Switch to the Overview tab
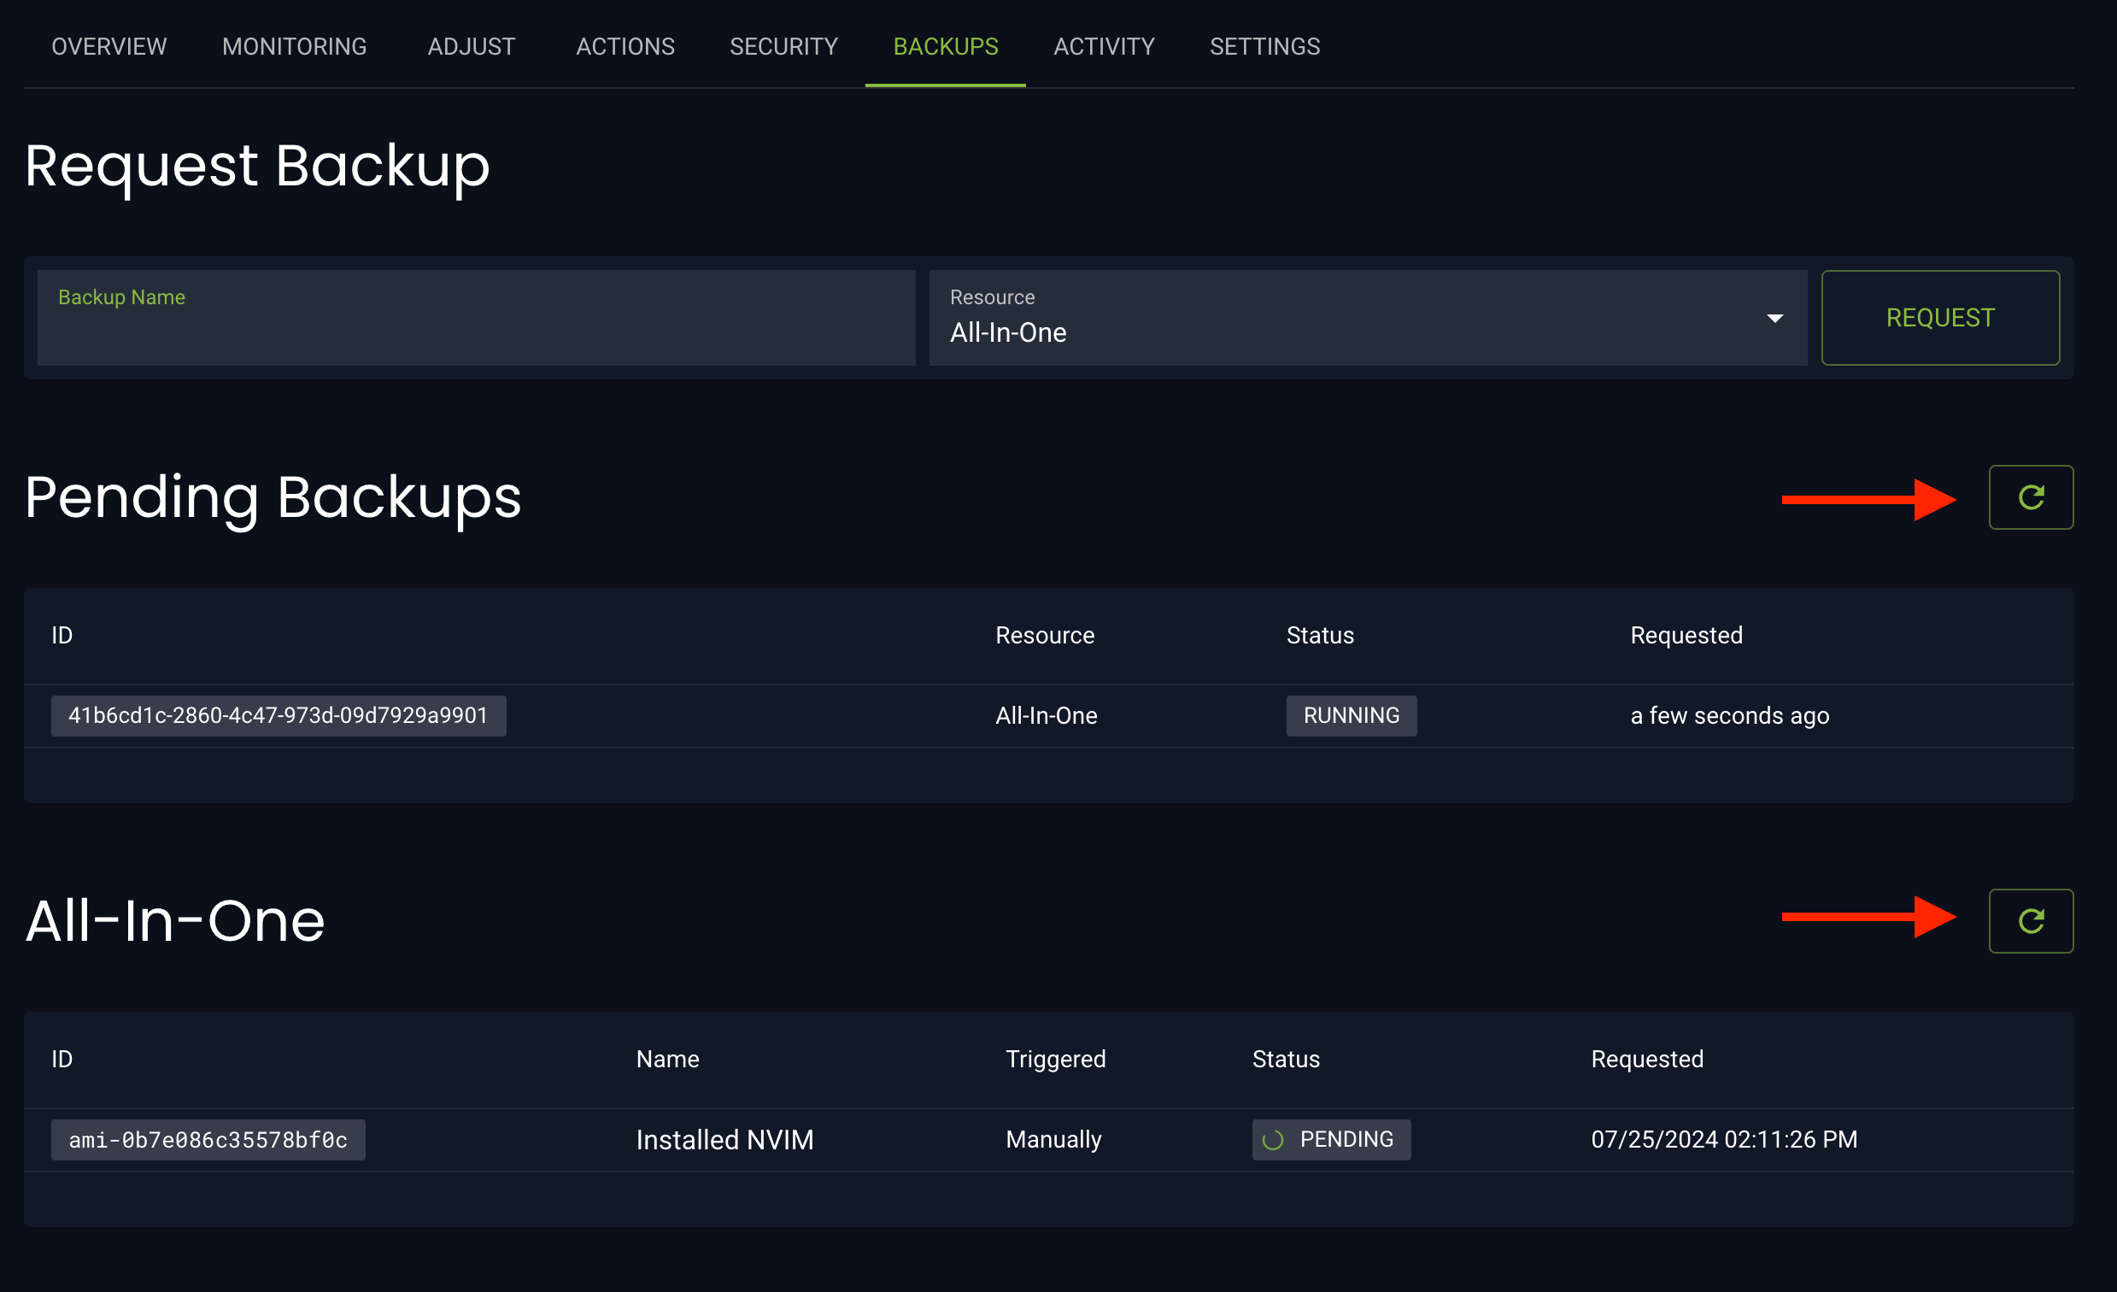The height and width of the screenshot is (1292, 2117). (109, 46)
